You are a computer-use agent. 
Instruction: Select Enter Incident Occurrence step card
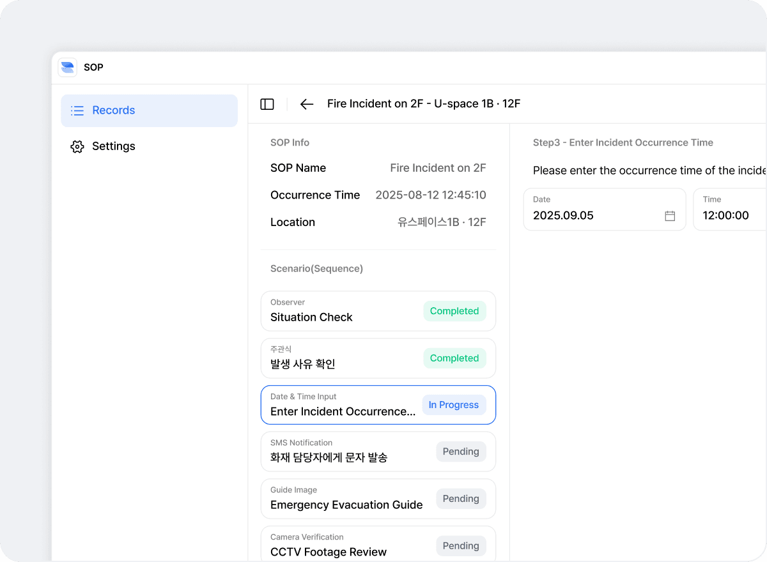click(x=343, y=411)
